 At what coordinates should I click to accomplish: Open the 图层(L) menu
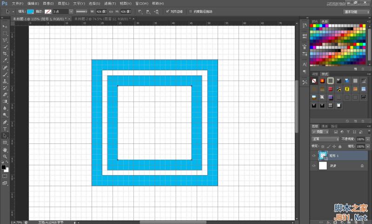coord(63,3)
